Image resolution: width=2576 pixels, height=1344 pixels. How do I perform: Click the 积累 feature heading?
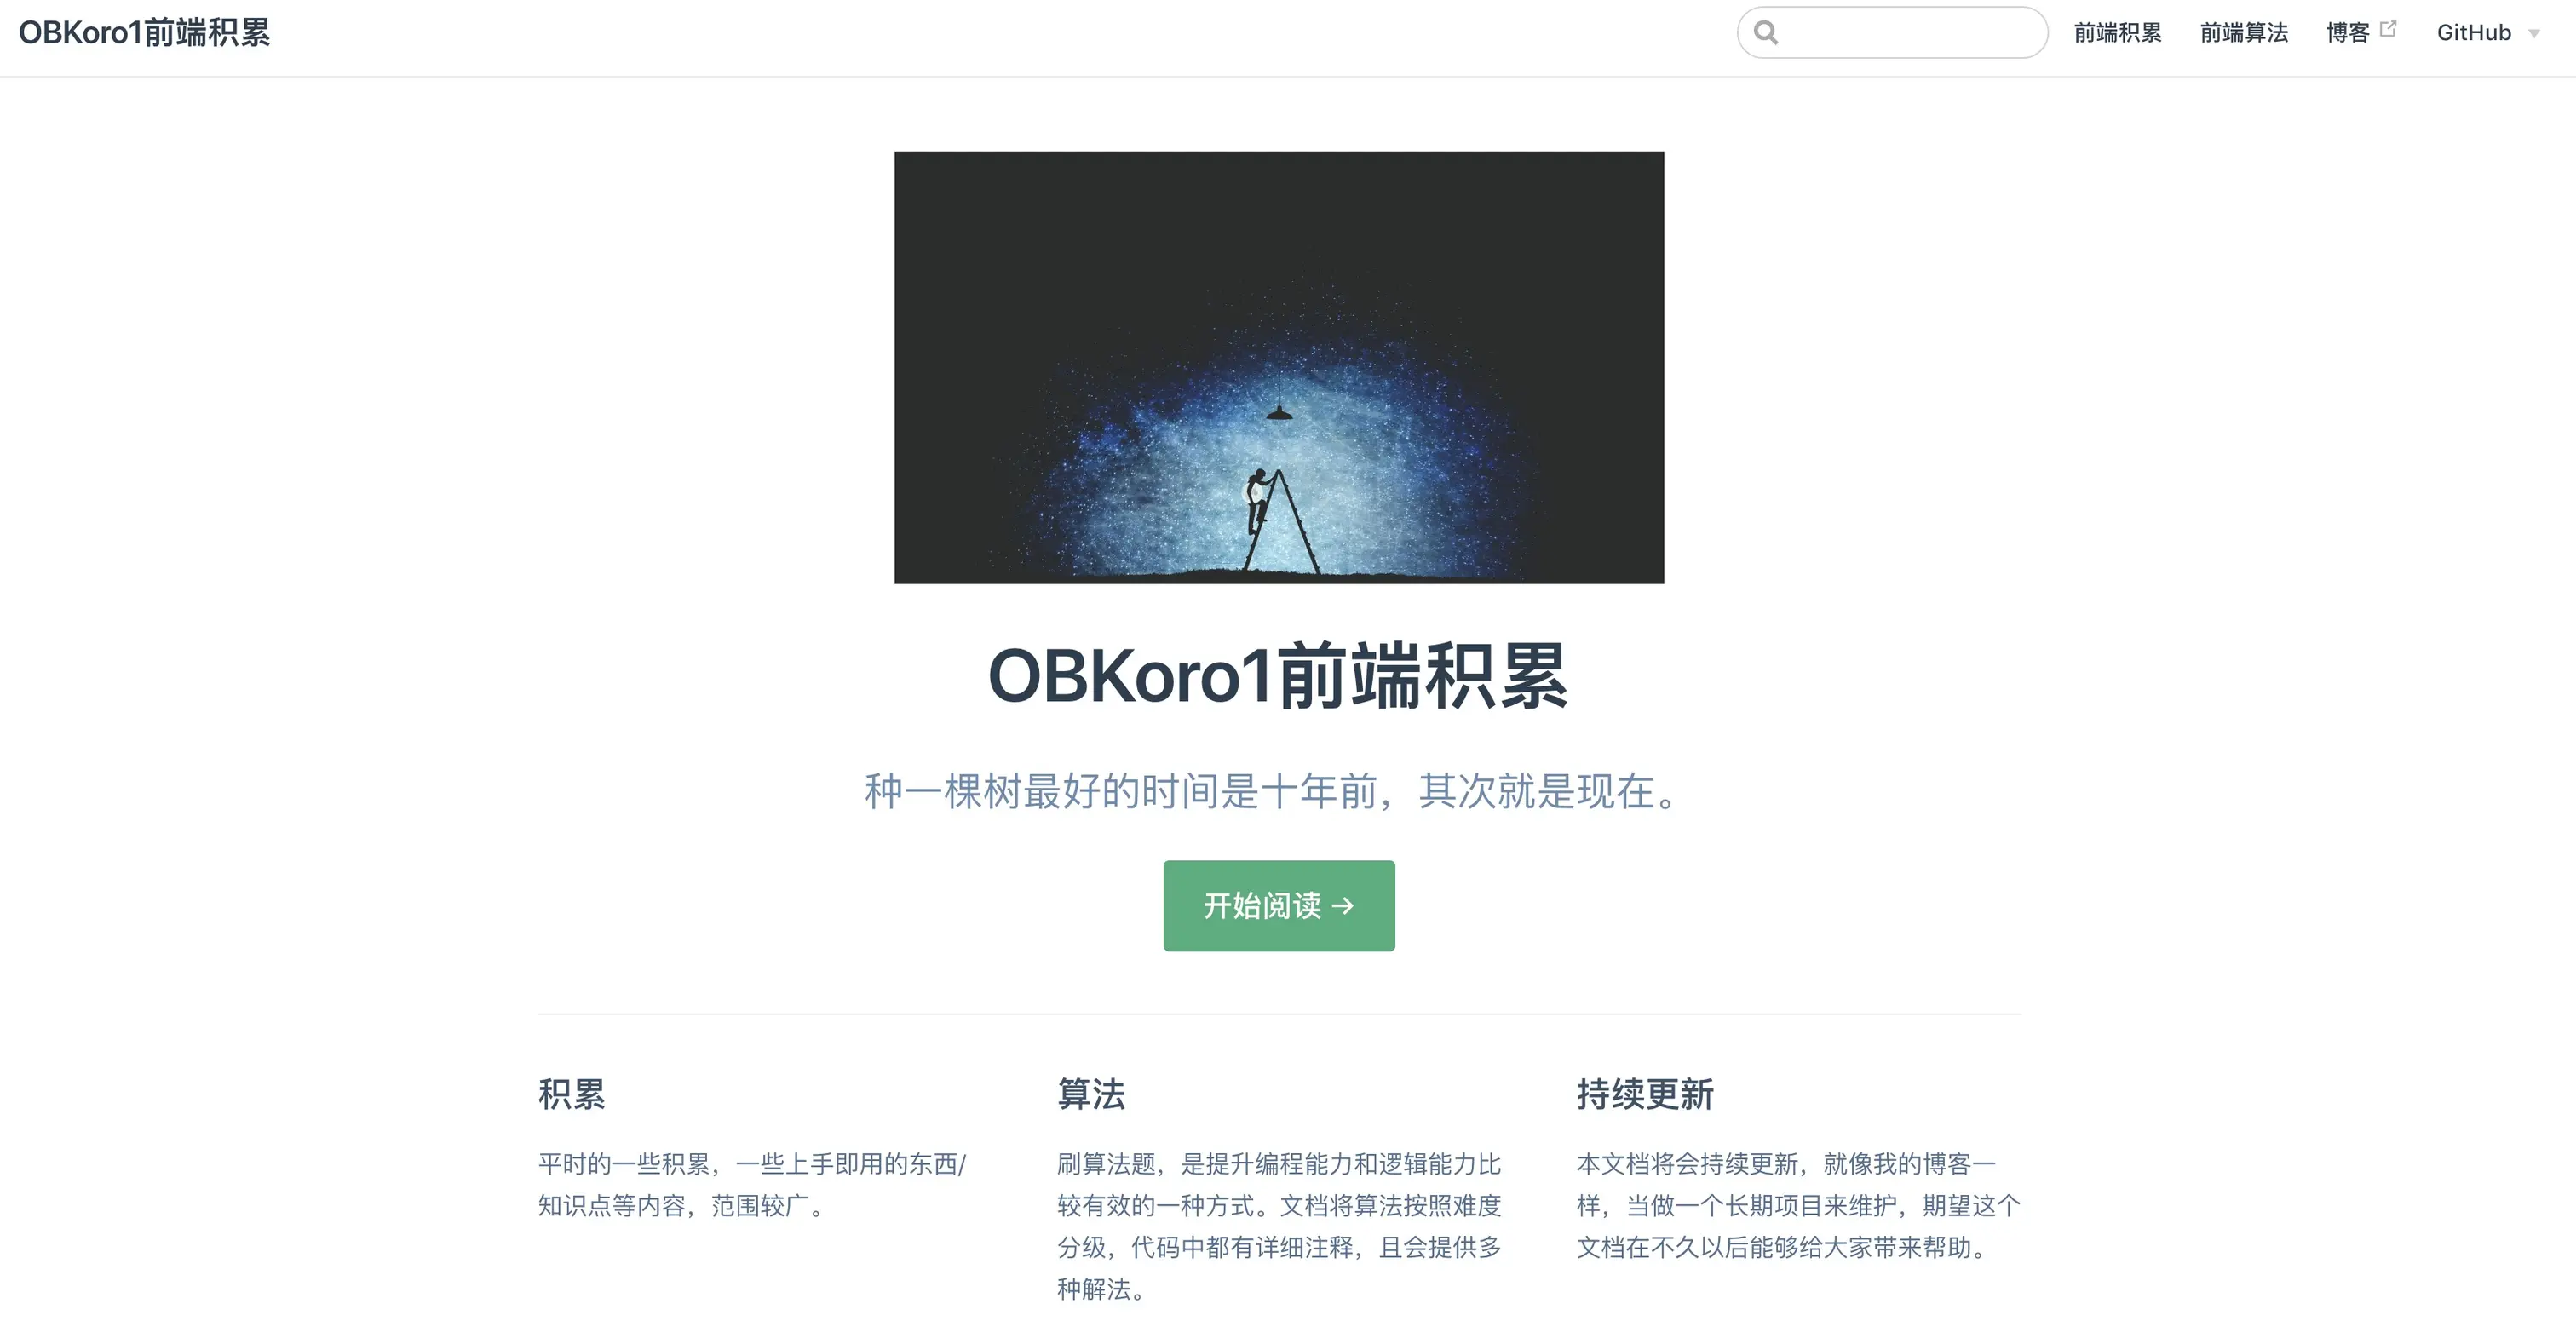click(x=571, y=1094)
